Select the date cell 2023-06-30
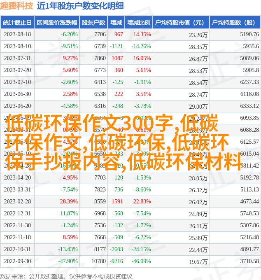 pyautogui.click(x=17, y=94)
